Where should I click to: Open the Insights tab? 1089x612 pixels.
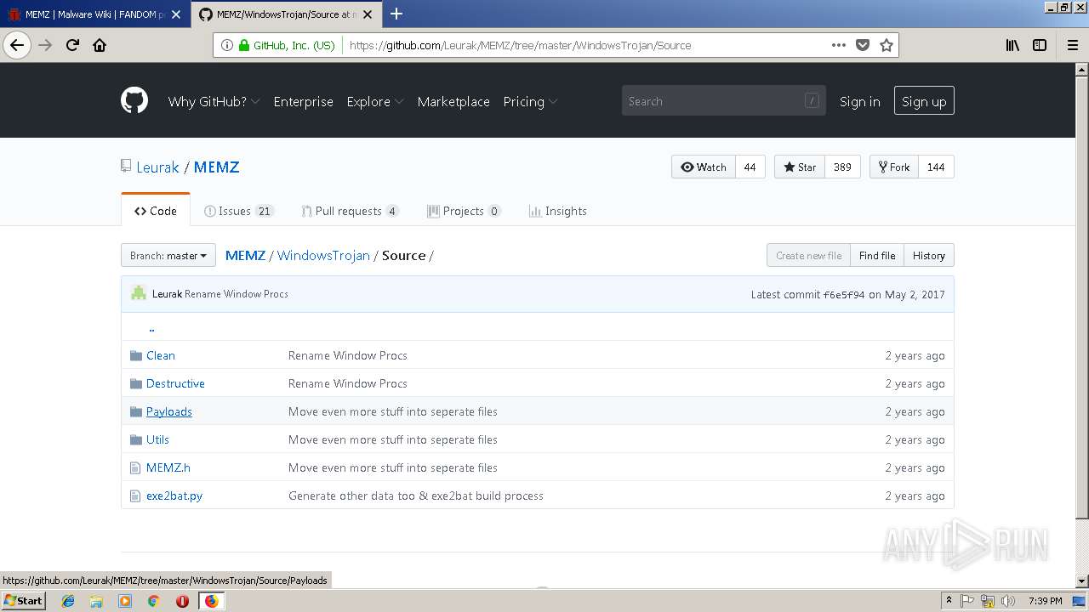coord(558,211)
